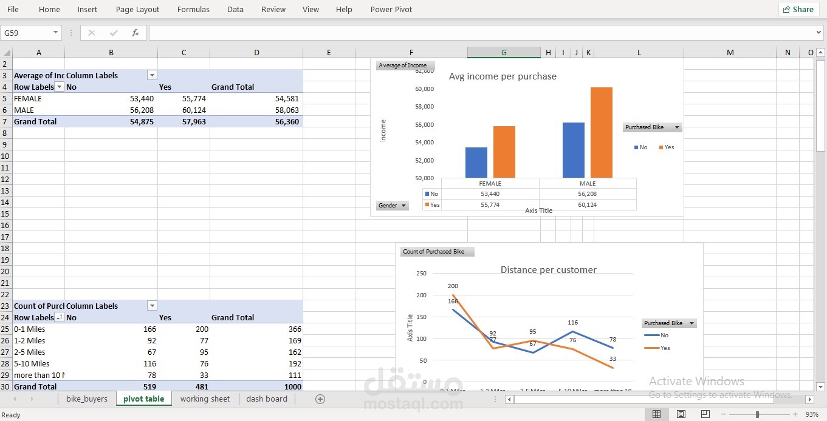
Task: Go to next sheet tab arrow
Action: pyautogui.click(x=32, y=399)
